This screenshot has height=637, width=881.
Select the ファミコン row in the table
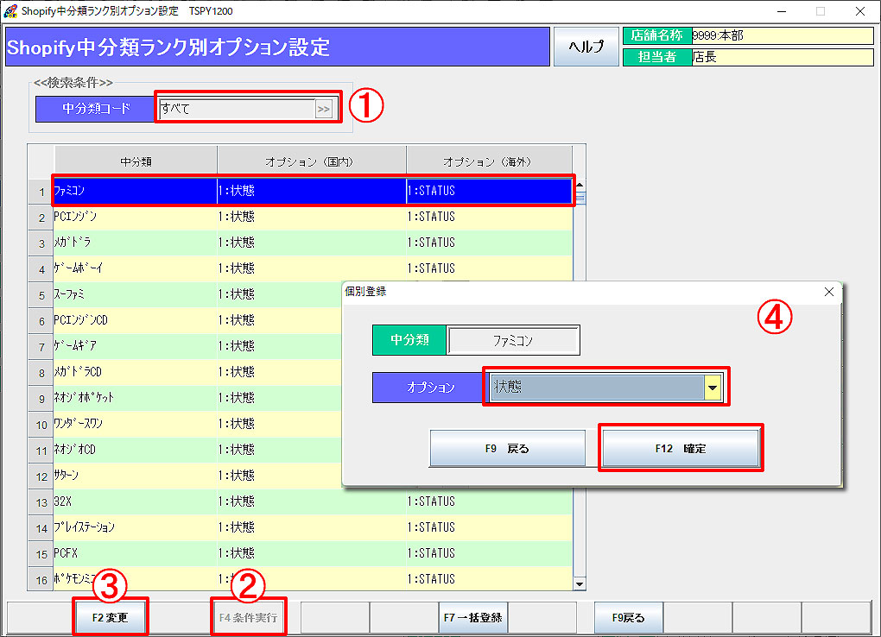(135, 191)
